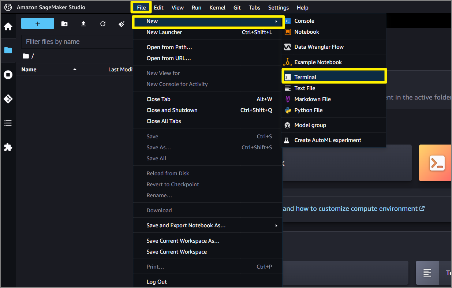Viewport: 452px width, 288px height.
Task: Choose Open from URL…
Action: pyautogui.click(x=208, y=58)
